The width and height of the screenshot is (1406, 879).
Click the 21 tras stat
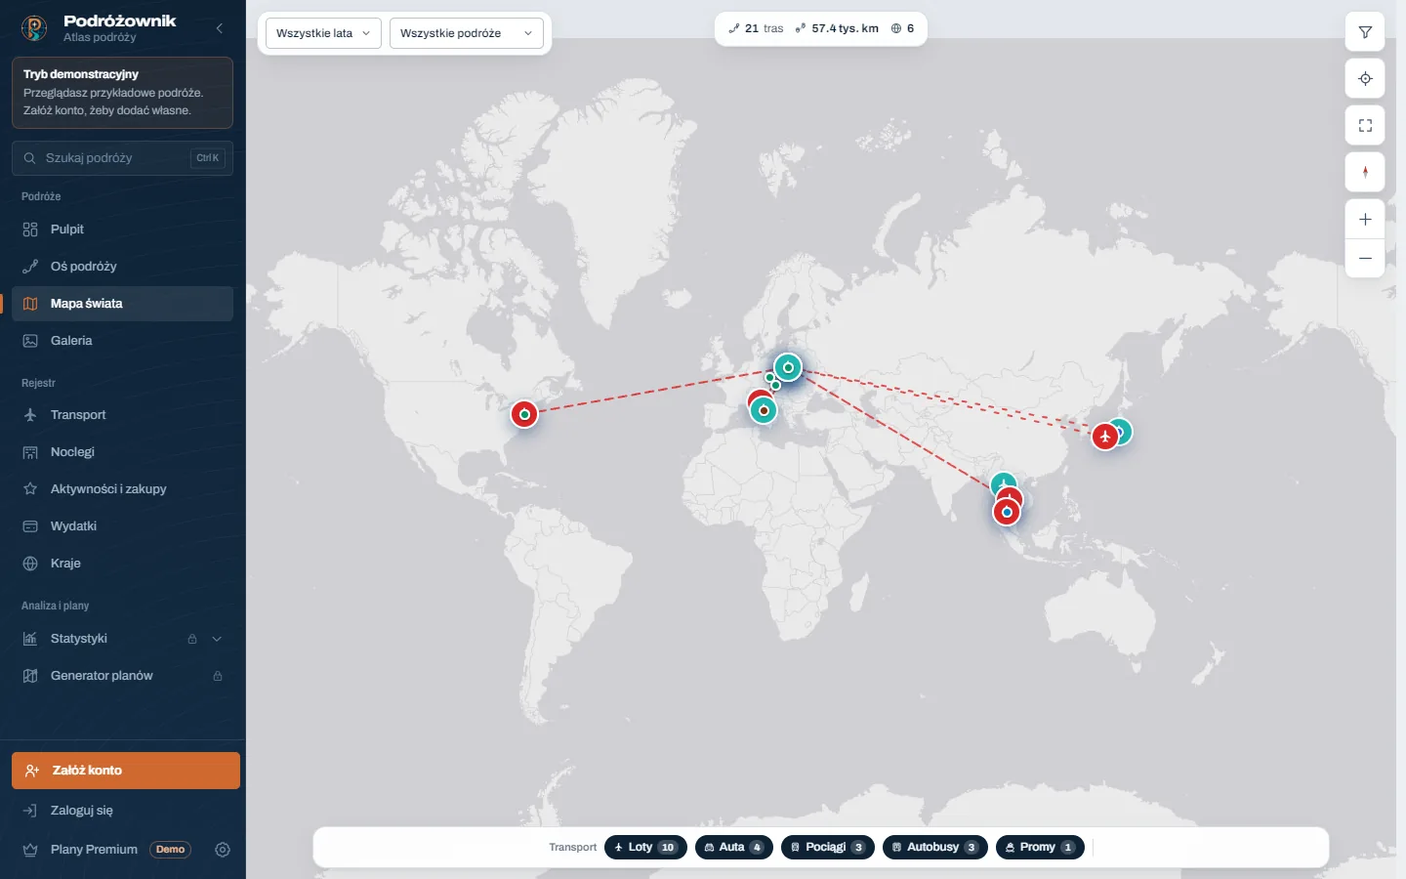pyautogui.click(x=756, y=28)
